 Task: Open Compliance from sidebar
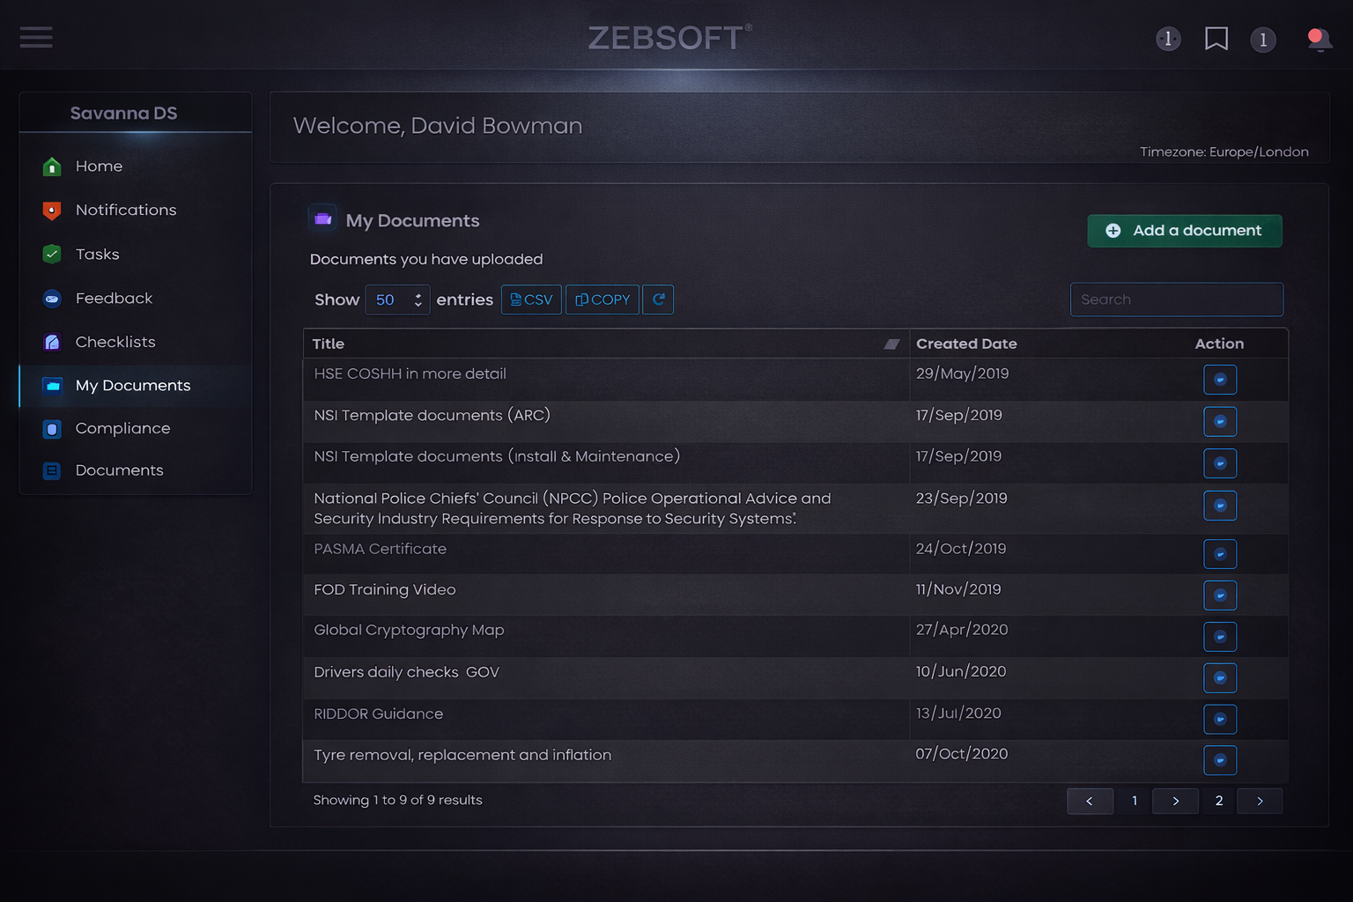122,428
